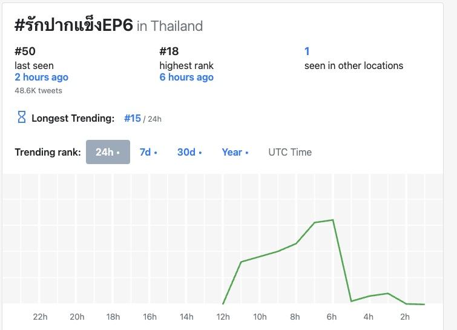Viewport: 457px width, 330px height.
Task: Open the '6 hours ago' highest rank link
Action: pos(186,77)
